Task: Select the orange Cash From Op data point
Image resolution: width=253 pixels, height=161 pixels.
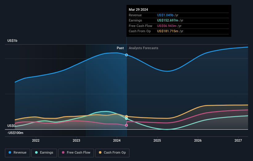Action: [x=126, y=116]
